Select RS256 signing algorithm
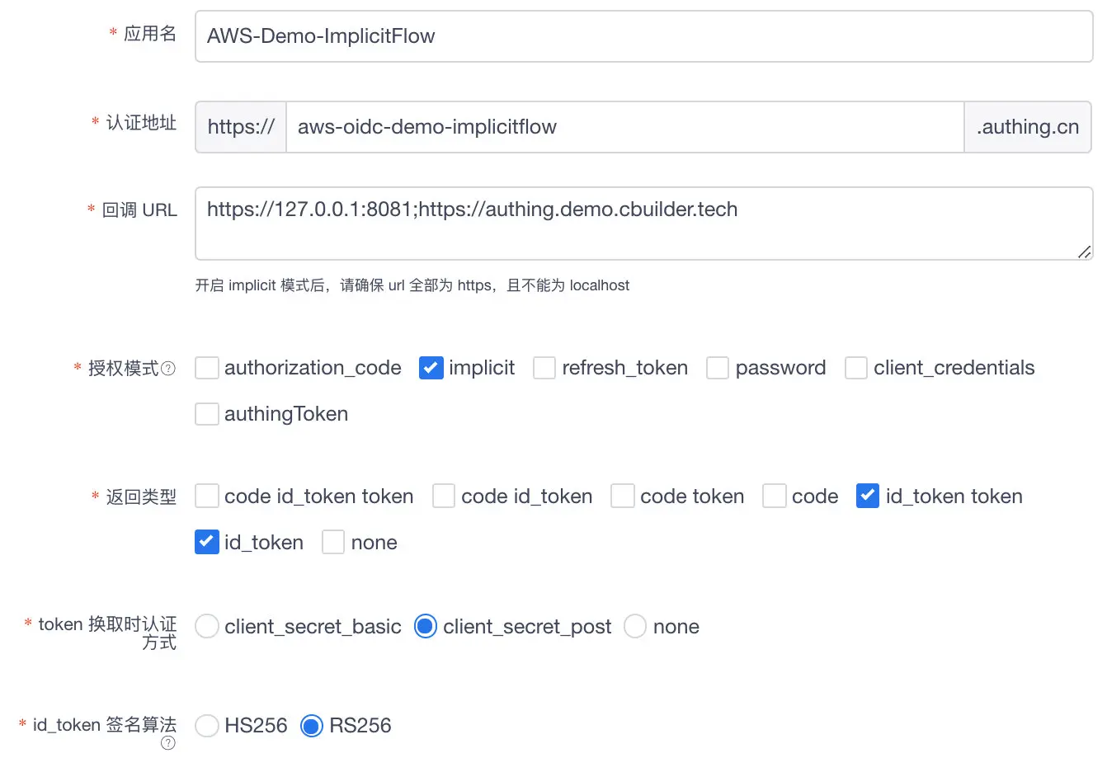 tap(312, 726)
